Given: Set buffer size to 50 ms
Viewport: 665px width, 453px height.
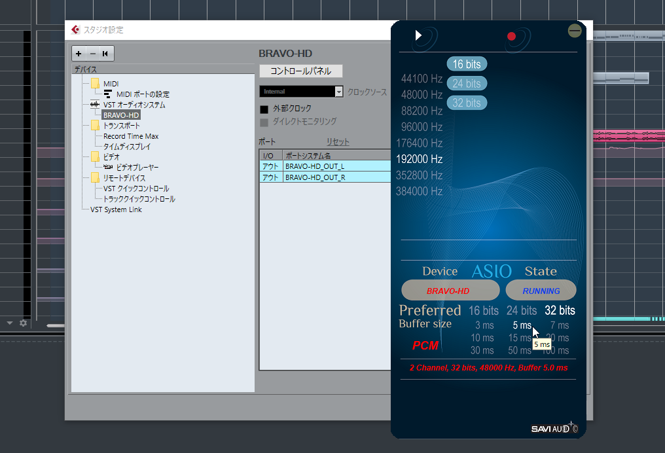Looking at the screenshot, I should (x=520, y=350).
